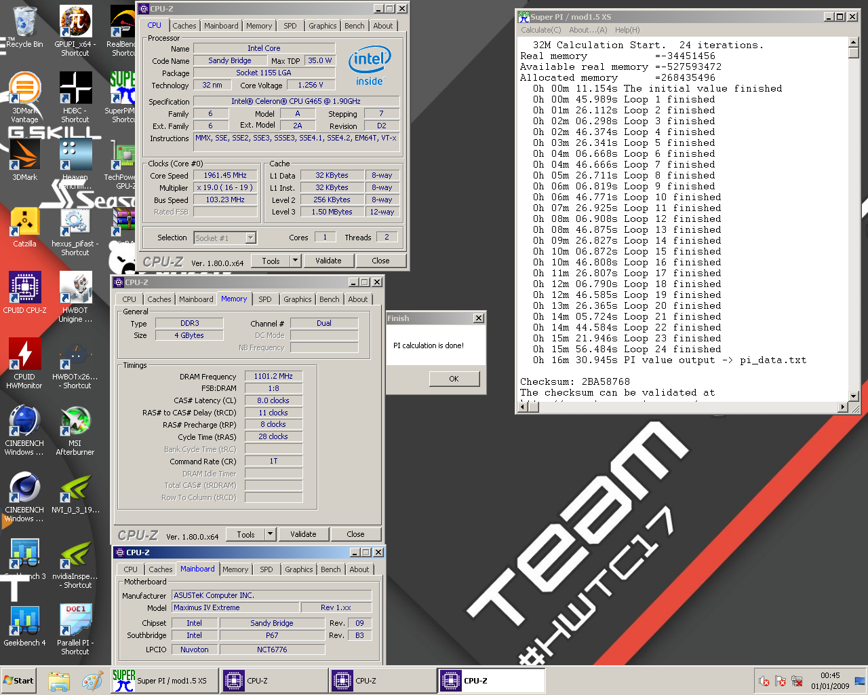This screenshot has height=695, width=868.
Task: Click Super PI vertical scrollbar down arrow
Action: click(x=854, y=396)
